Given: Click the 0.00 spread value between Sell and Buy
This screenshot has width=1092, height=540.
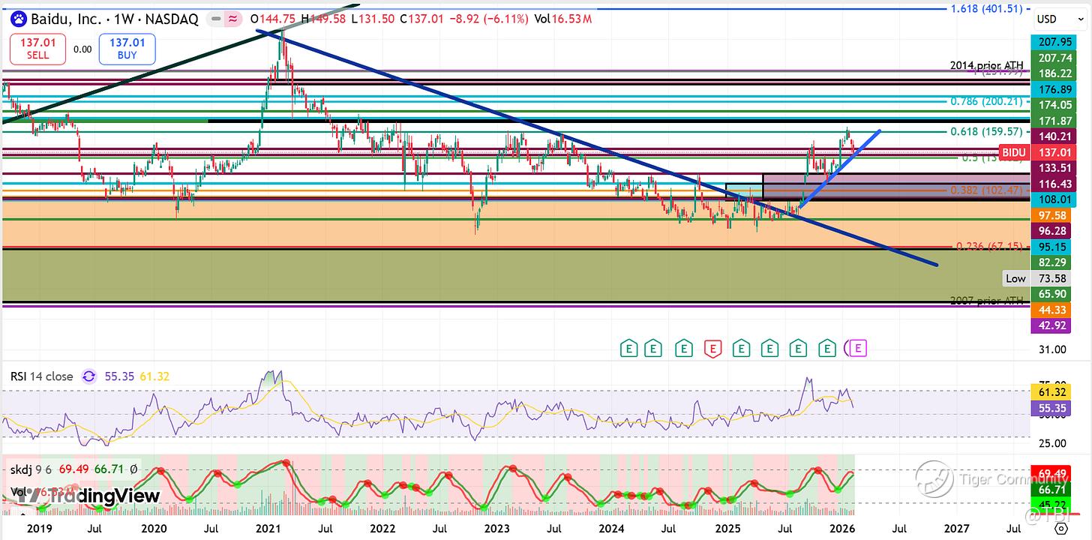Looking at the screenshot, I should pyautogui.click(x=82, y=49).
